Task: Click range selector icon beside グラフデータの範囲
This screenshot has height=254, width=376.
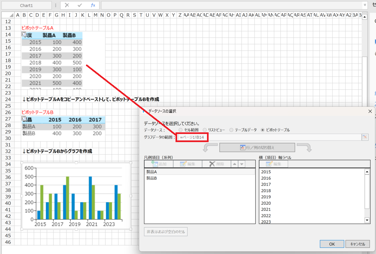Action: (365, 137)
